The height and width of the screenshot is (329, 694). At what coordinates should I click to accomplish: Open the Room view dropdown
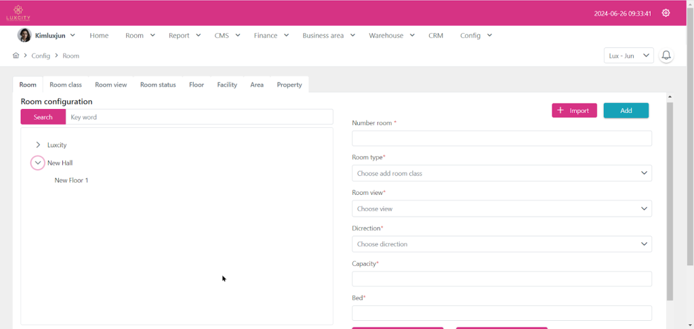pyautogui.click(x=502, y=209)
